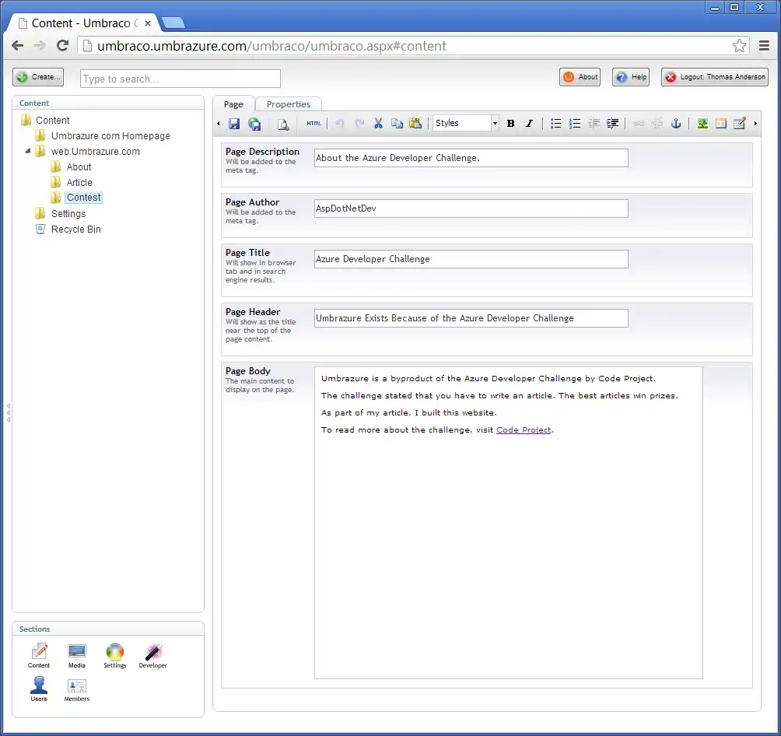
Task: Switch to the Properties tab
Action: 289,104
